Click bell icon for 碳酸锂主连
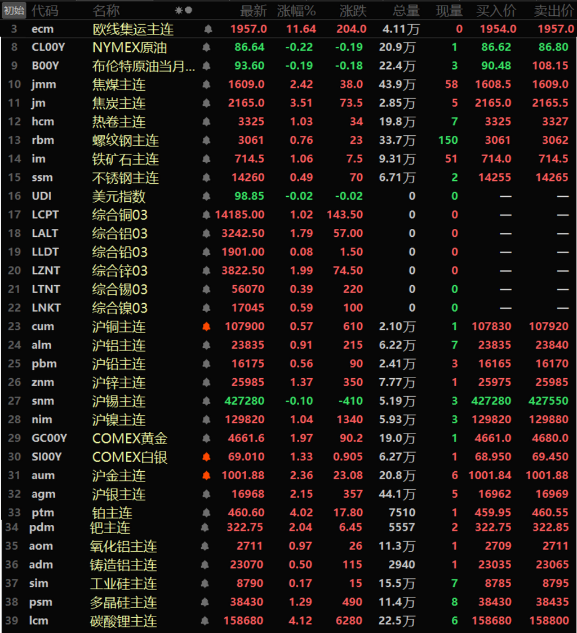 point(205,621)
